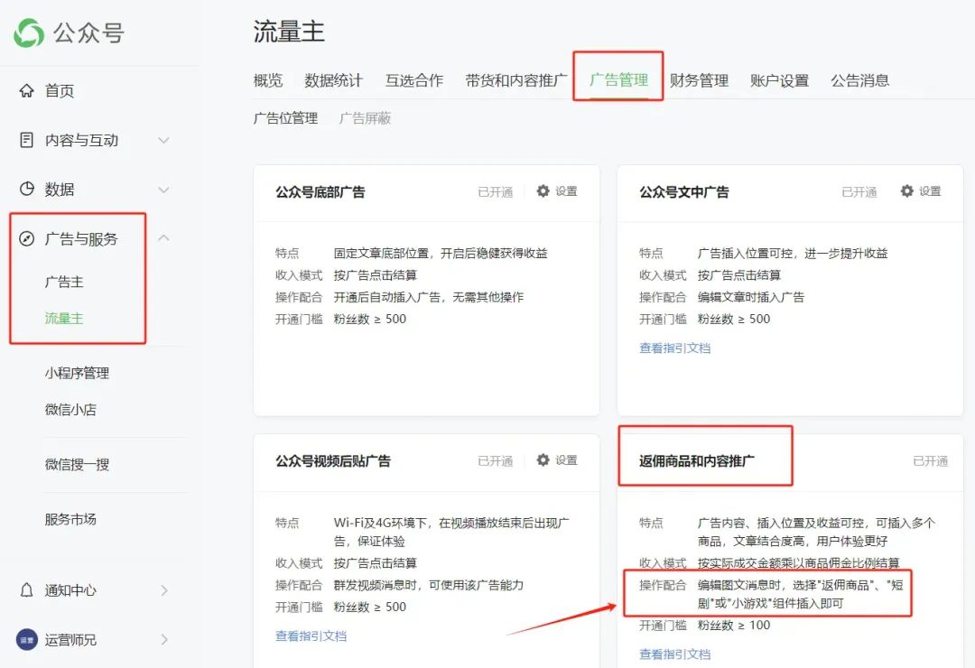Click the text 粉丝数 ≥ 100

[x=734, y=625]
